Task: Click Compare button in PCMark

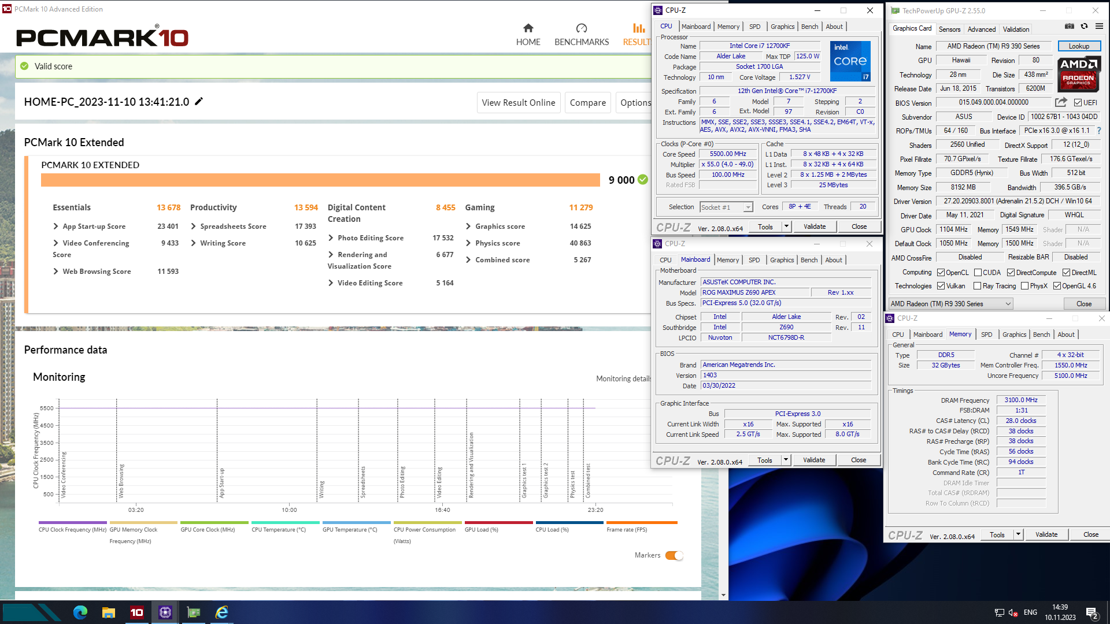Action: point(588,102)
